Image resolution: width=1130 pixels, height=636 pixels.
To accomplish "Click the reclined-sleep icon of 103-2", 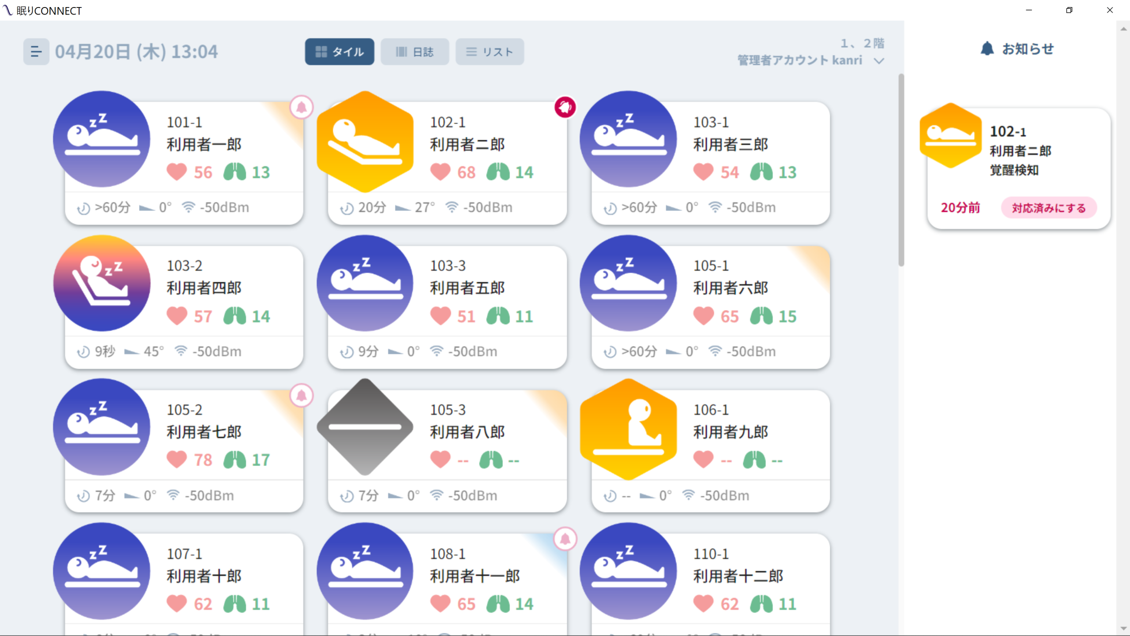I will 102,283.
